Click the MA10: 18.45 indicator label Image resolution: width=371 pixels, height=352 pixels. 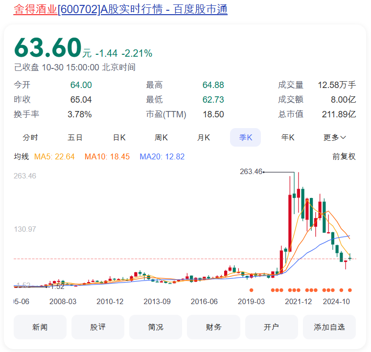point(107,156)
